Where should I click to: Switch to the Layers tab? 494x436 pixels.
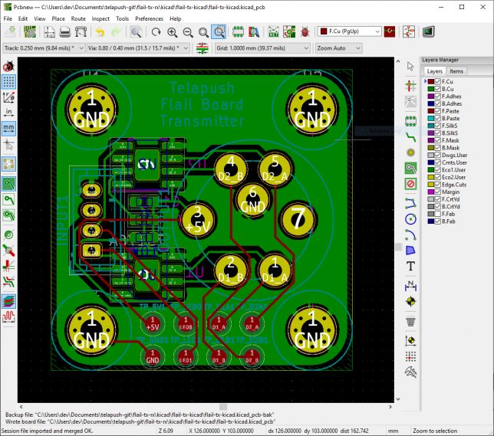(435, 71)
